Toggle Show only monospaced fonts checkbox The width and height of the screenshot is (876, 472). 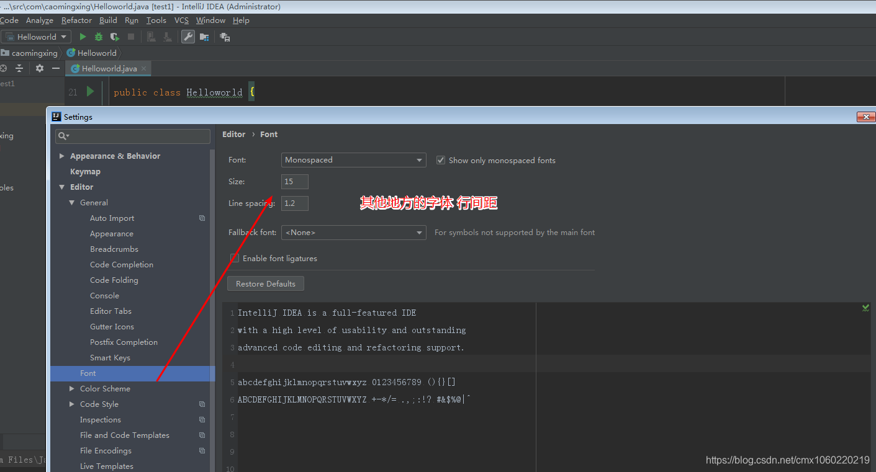(x=441, y=160)
